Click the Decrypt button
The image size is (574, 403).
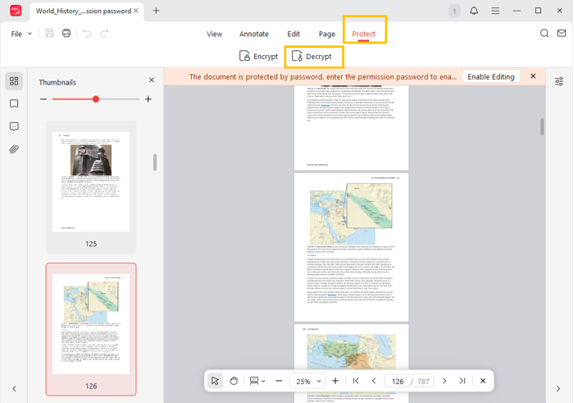click(x=312, y=57)
